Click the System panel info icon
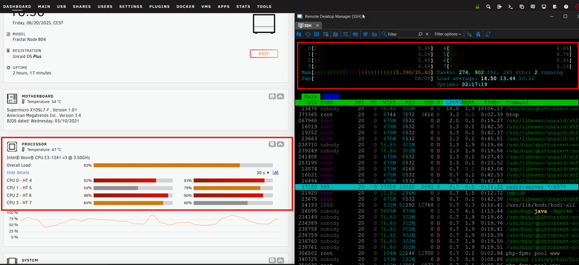579x265 pixels. (272, 260)
